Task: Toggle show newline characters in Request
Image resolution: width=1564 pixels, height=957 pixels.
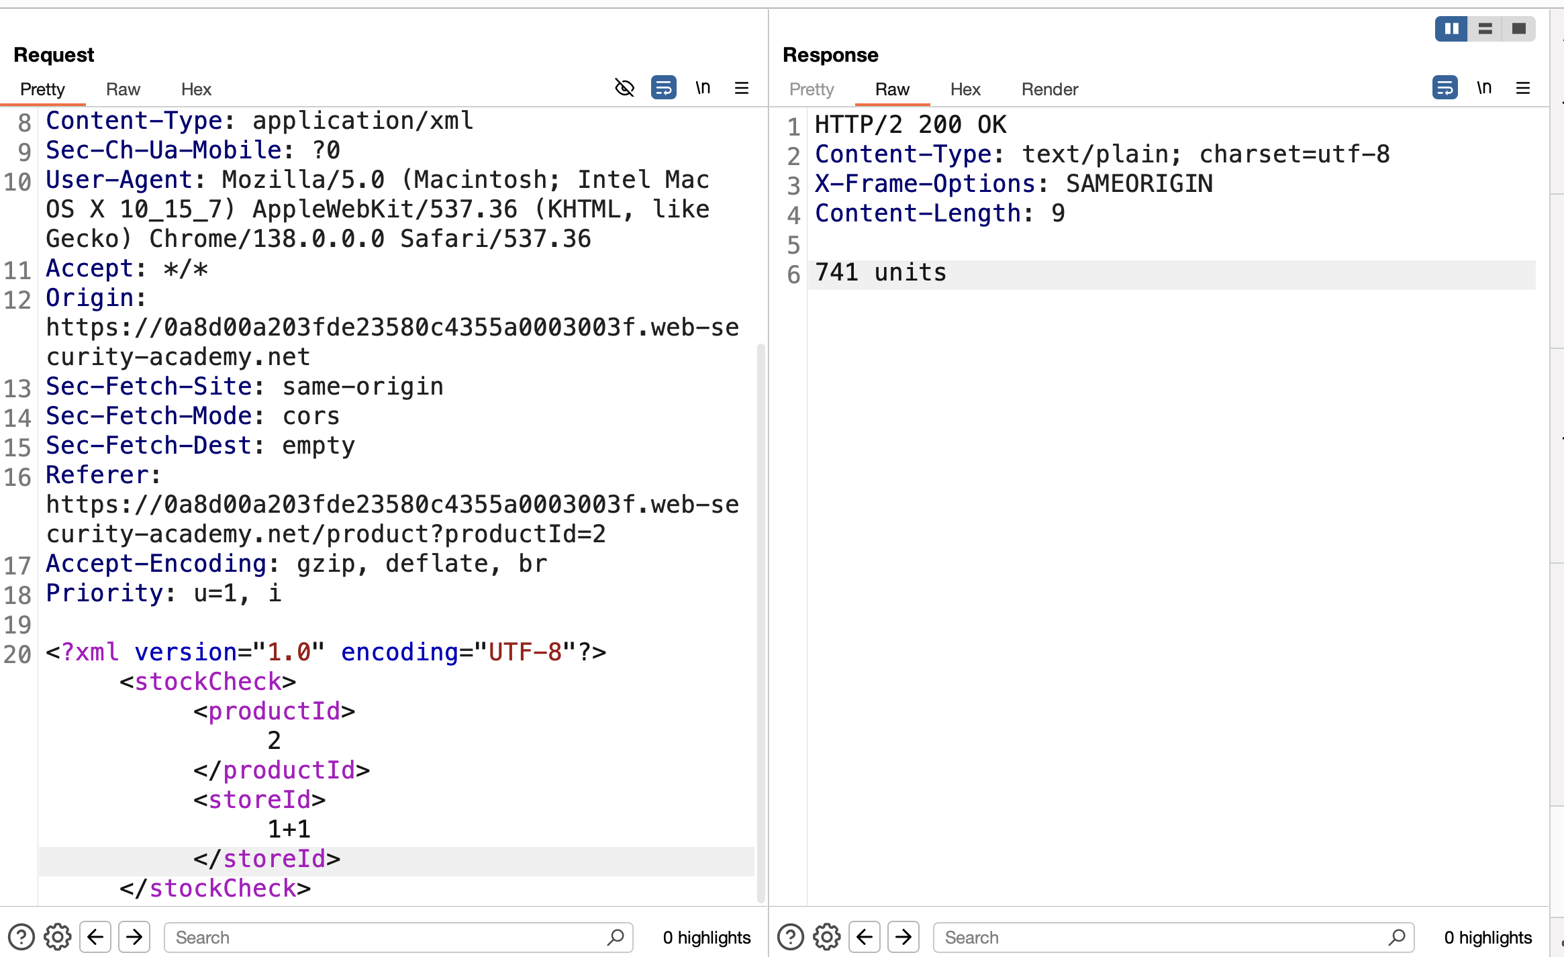Action: 703,88
